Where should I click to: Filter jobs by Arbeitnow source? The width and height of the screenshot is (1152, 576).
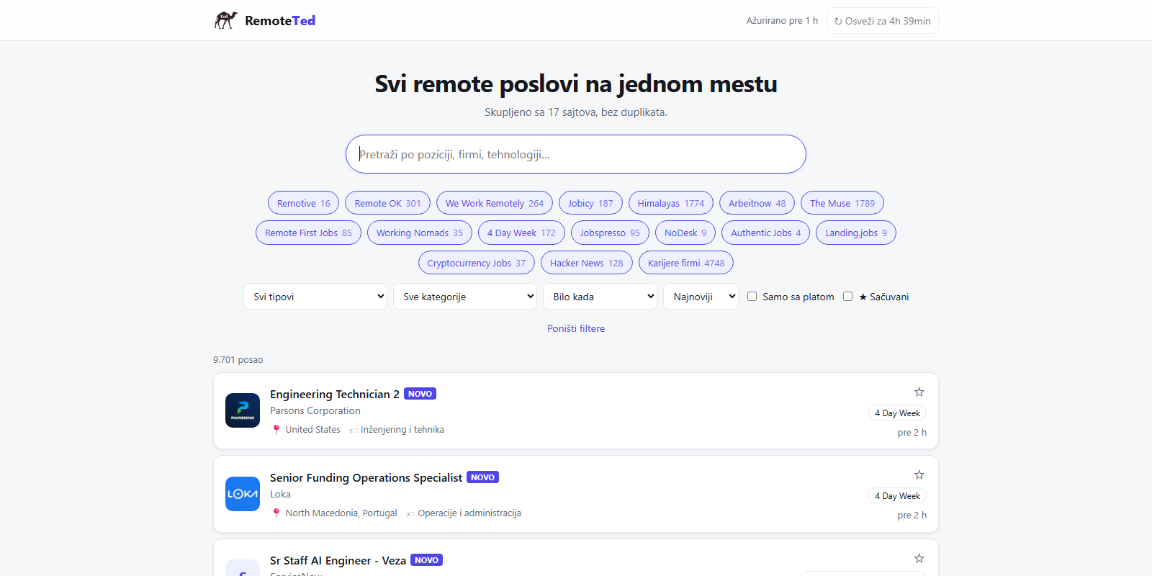[x=757, y=203]
